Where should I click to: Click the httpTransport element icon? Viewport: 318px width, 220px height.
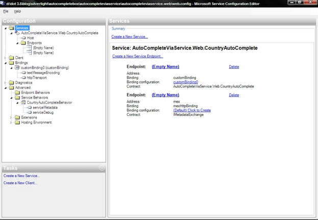[x=23, y=78]
